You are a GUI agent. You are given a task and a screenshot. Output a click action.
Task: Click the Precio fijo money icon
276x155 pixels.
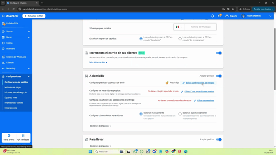[167, 83]
